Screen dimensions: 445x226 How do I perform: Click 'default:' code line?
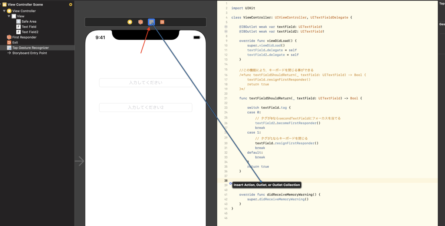point(255,153)
